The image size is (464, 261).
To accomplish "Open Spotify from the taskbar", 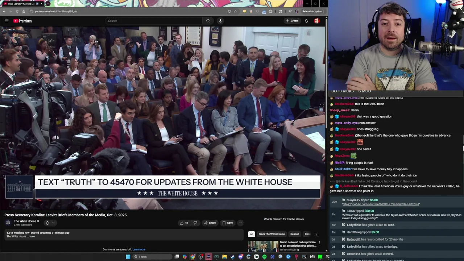I will coord(265,257).
